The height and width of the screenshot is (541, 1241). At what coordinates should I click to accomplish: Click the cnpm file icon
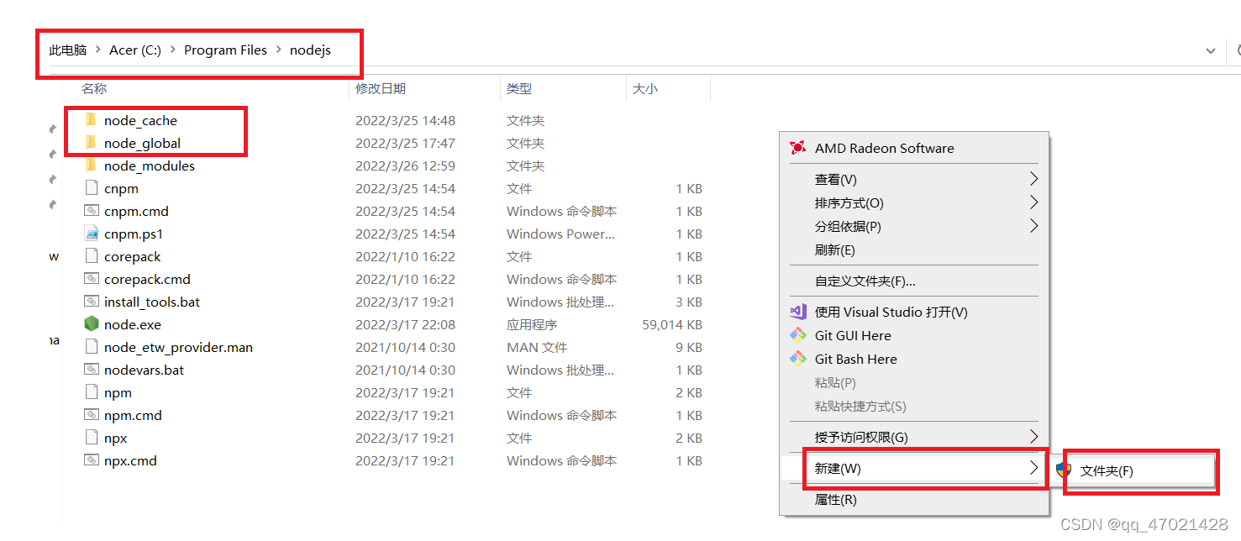(x=91, y=188)
